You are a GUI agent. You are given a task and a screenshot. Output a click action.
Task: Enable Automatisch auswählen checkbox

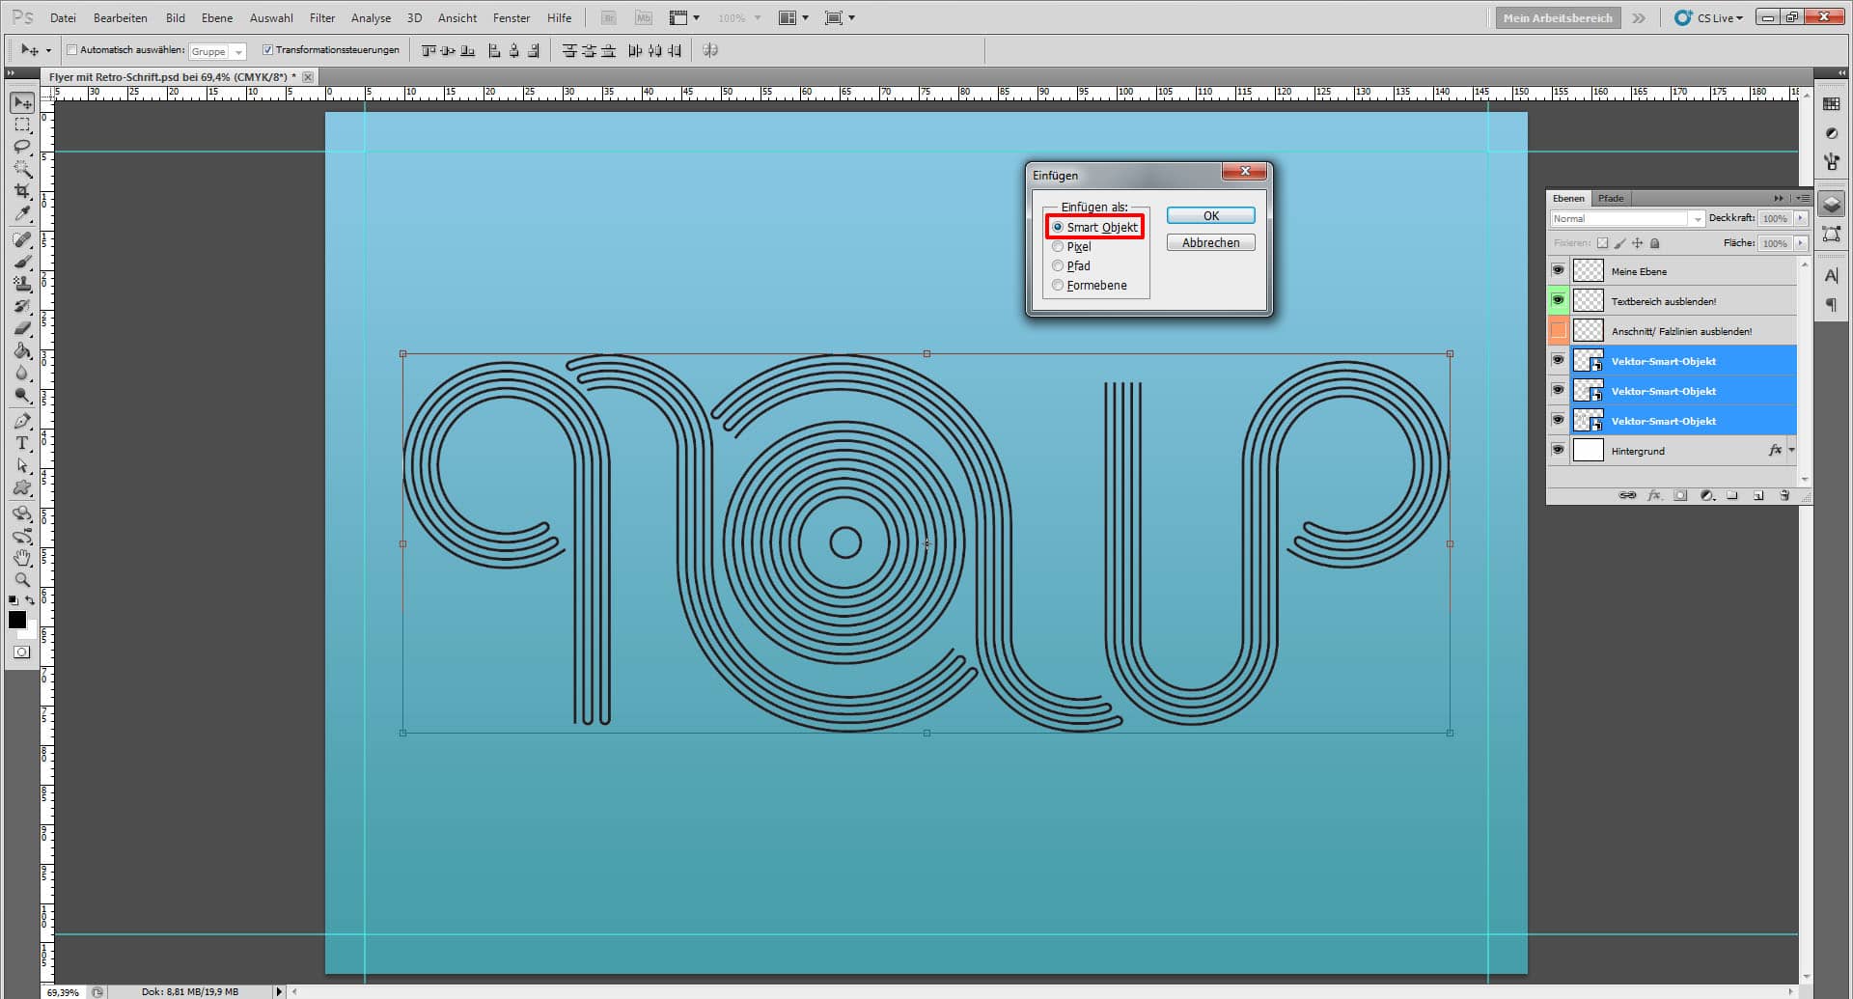point(72,50)
